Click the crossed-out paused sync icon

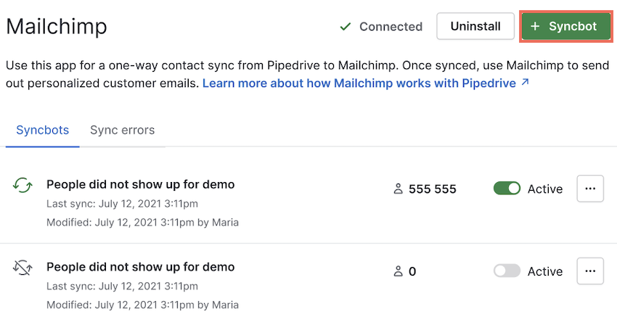point(23,268)
